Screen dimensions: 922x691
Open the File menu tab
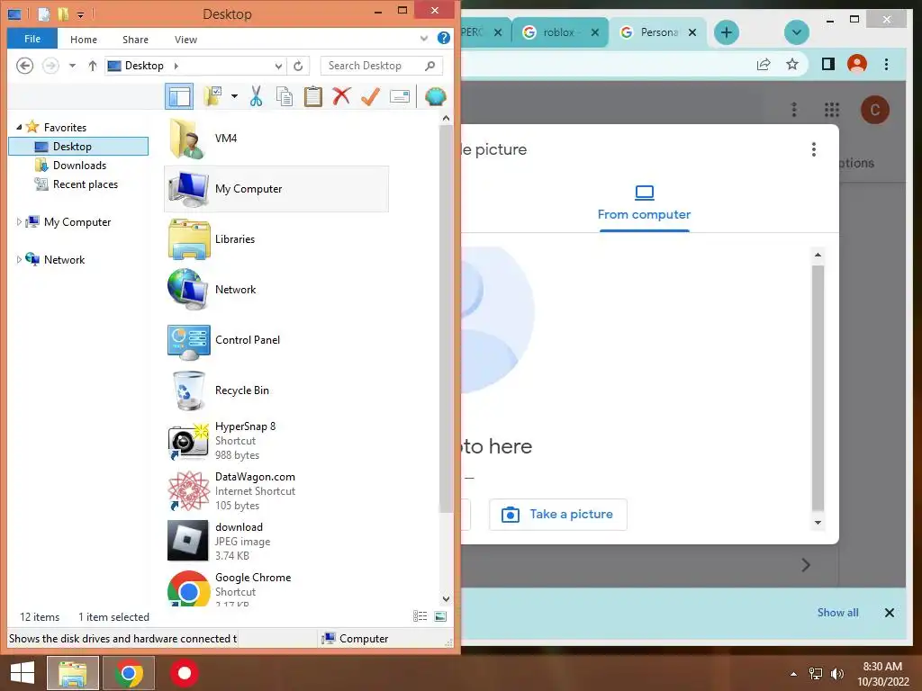[x=32, y=39]
